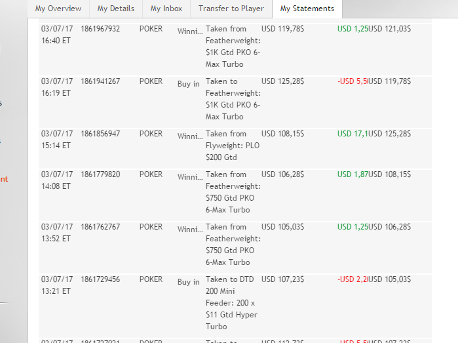Switch to the My Details tab
The image size is (458, 343).
pos(115,9)
